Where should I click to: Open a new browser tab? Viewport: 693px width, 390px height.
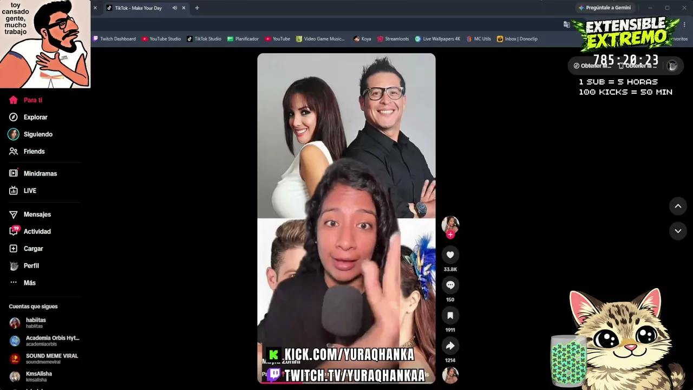197,8
